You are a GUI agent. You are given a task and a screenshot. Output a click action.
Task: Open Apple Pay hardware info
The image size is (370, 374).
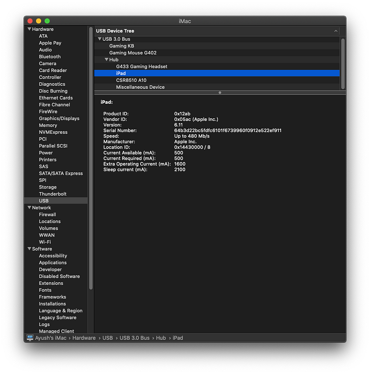[50, 43]
